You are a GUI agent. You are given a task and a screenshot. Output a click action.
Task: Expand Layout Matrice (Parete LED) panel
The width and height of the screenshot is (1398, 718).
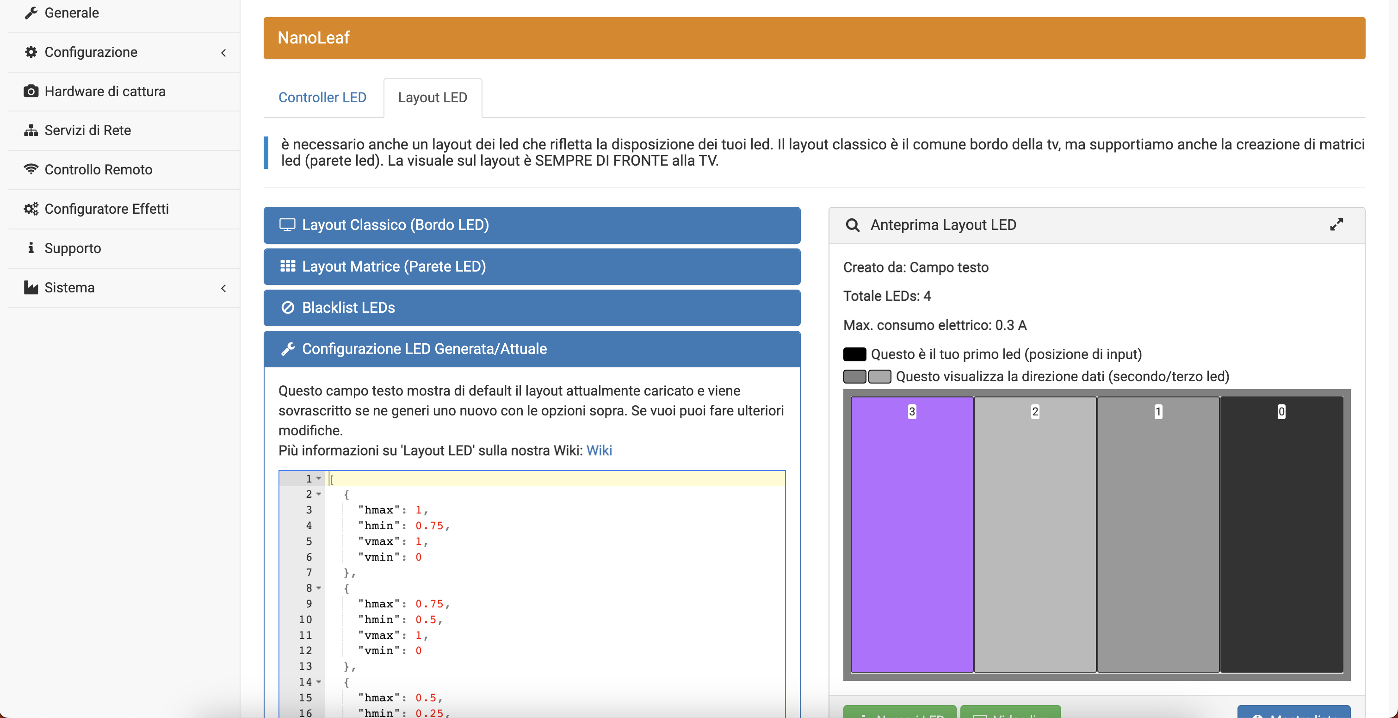[x=532, y=266]
